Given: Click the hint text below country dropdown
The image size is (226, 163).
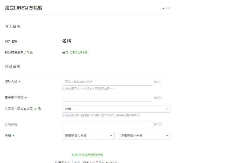Looking at the screenshot, I should pyautogui.click(x=101, y=115).
